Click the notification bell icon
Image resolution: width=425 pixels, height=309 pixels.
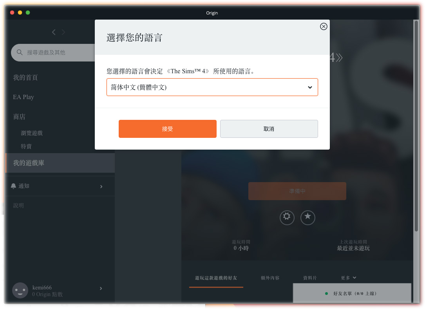point(13,186)
